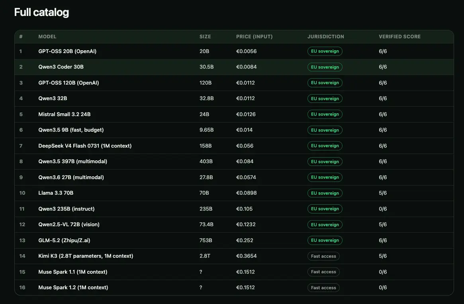Select the Qwen3.5 9B (fast, budget) row

234,130
